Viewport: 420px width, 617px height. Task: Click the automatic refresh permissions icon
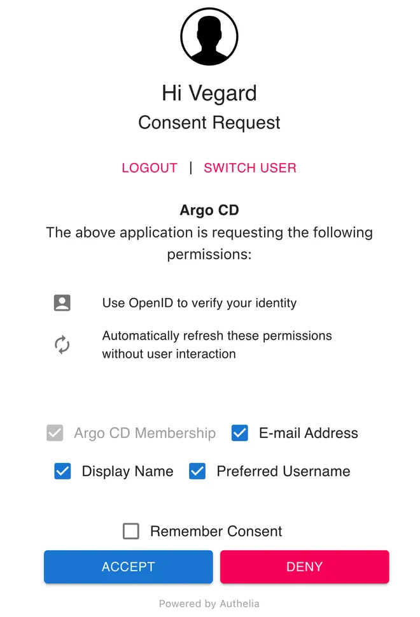(x=62, y=344)
